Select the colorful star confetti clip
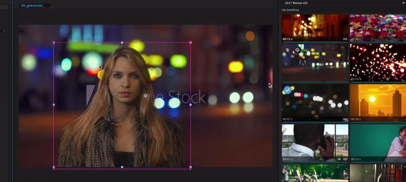406x182 pixels. pos(378,28)
